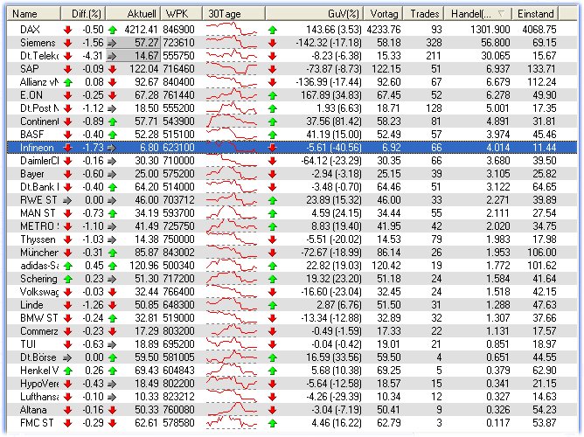Click BMW ST Vortag value 32.89

coord(389,318)
